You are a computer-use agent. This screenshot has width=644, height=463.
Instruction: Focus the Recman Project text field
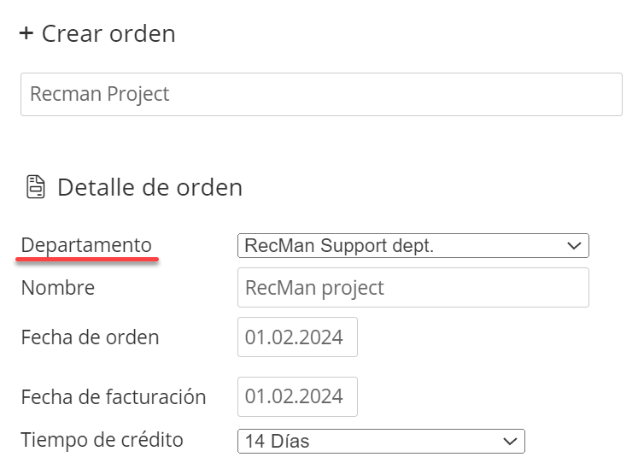(x=321, y=94)
